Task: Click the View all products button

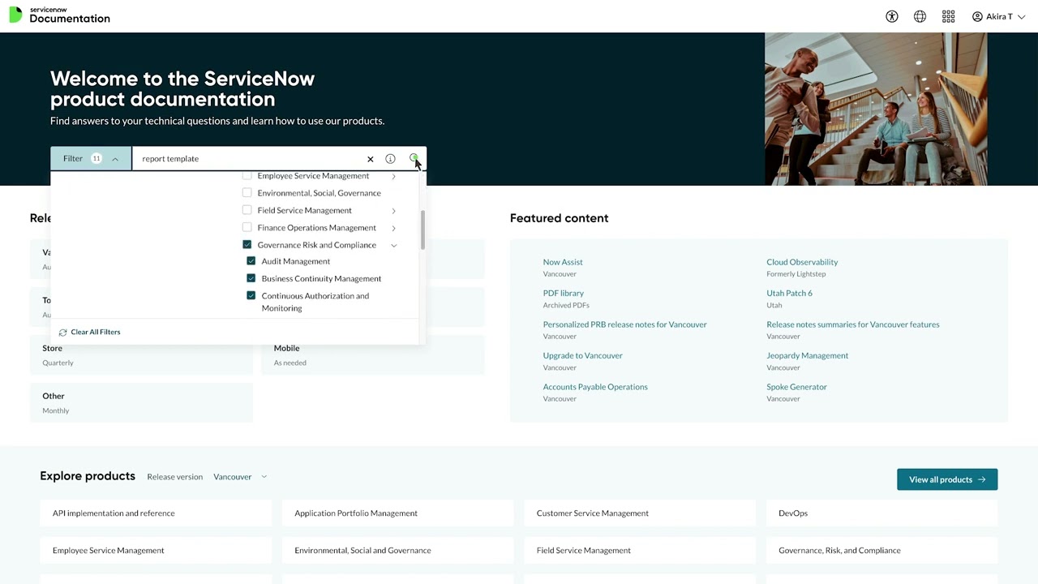Action: (946, 479)
